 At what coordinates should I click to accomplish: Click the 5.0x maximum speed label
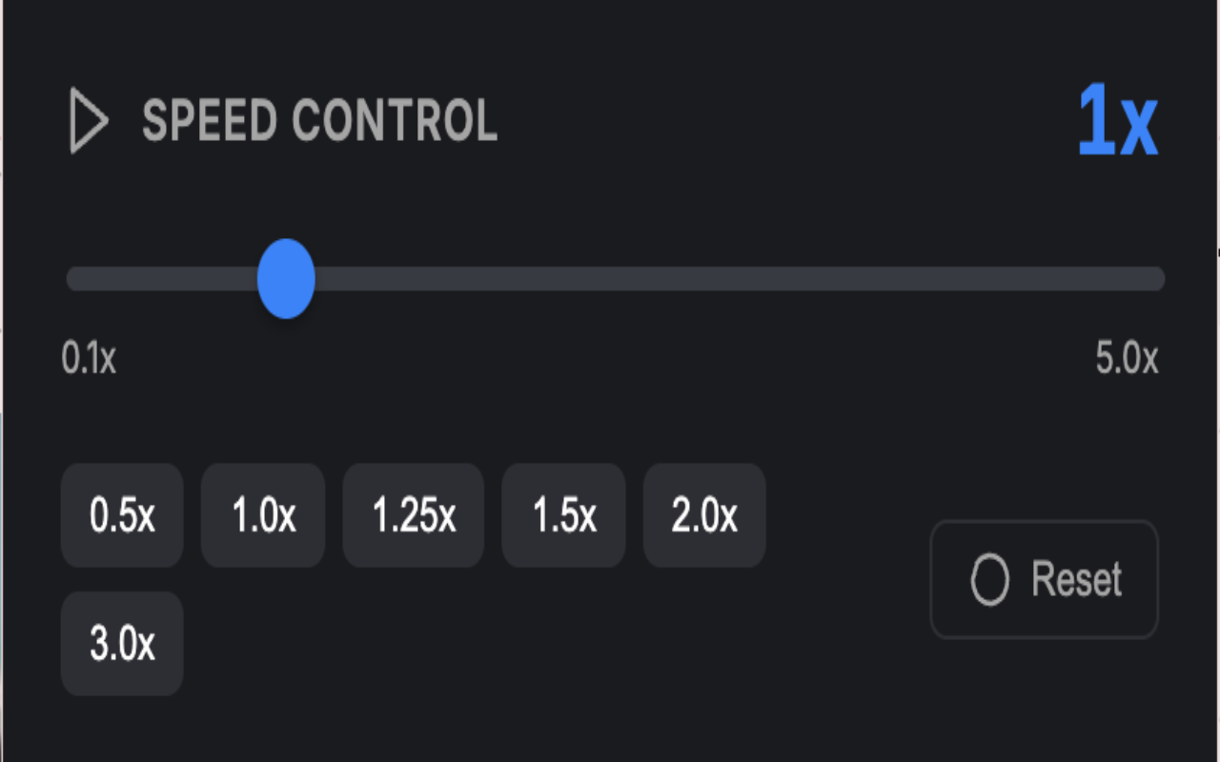(1127, 359)
